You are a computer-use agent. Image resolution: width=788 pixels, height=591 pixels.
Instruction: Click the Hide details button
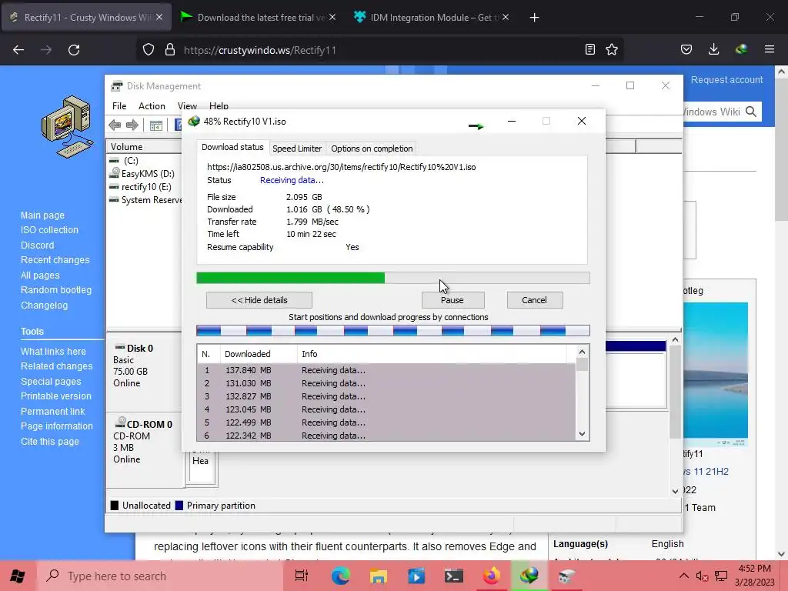(x=259, y=300)
